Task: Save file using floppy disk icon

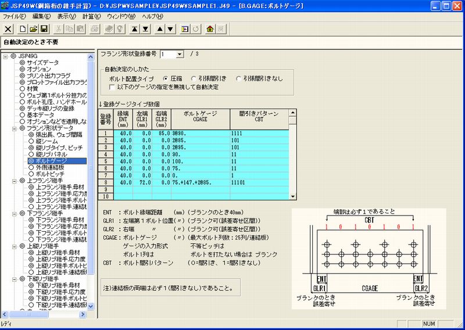Action: click(44, 28)
